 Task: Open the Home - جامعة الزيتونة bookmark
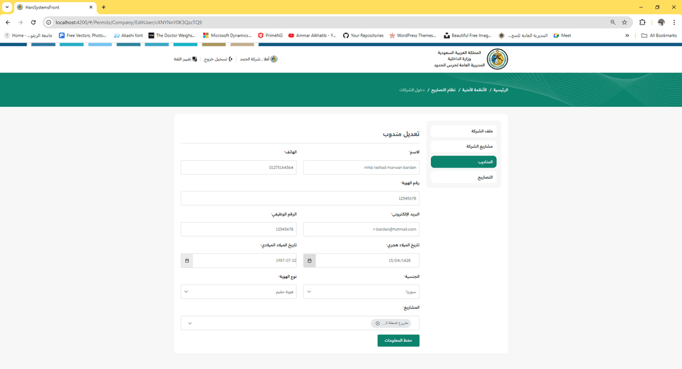[x=28, y=36]
